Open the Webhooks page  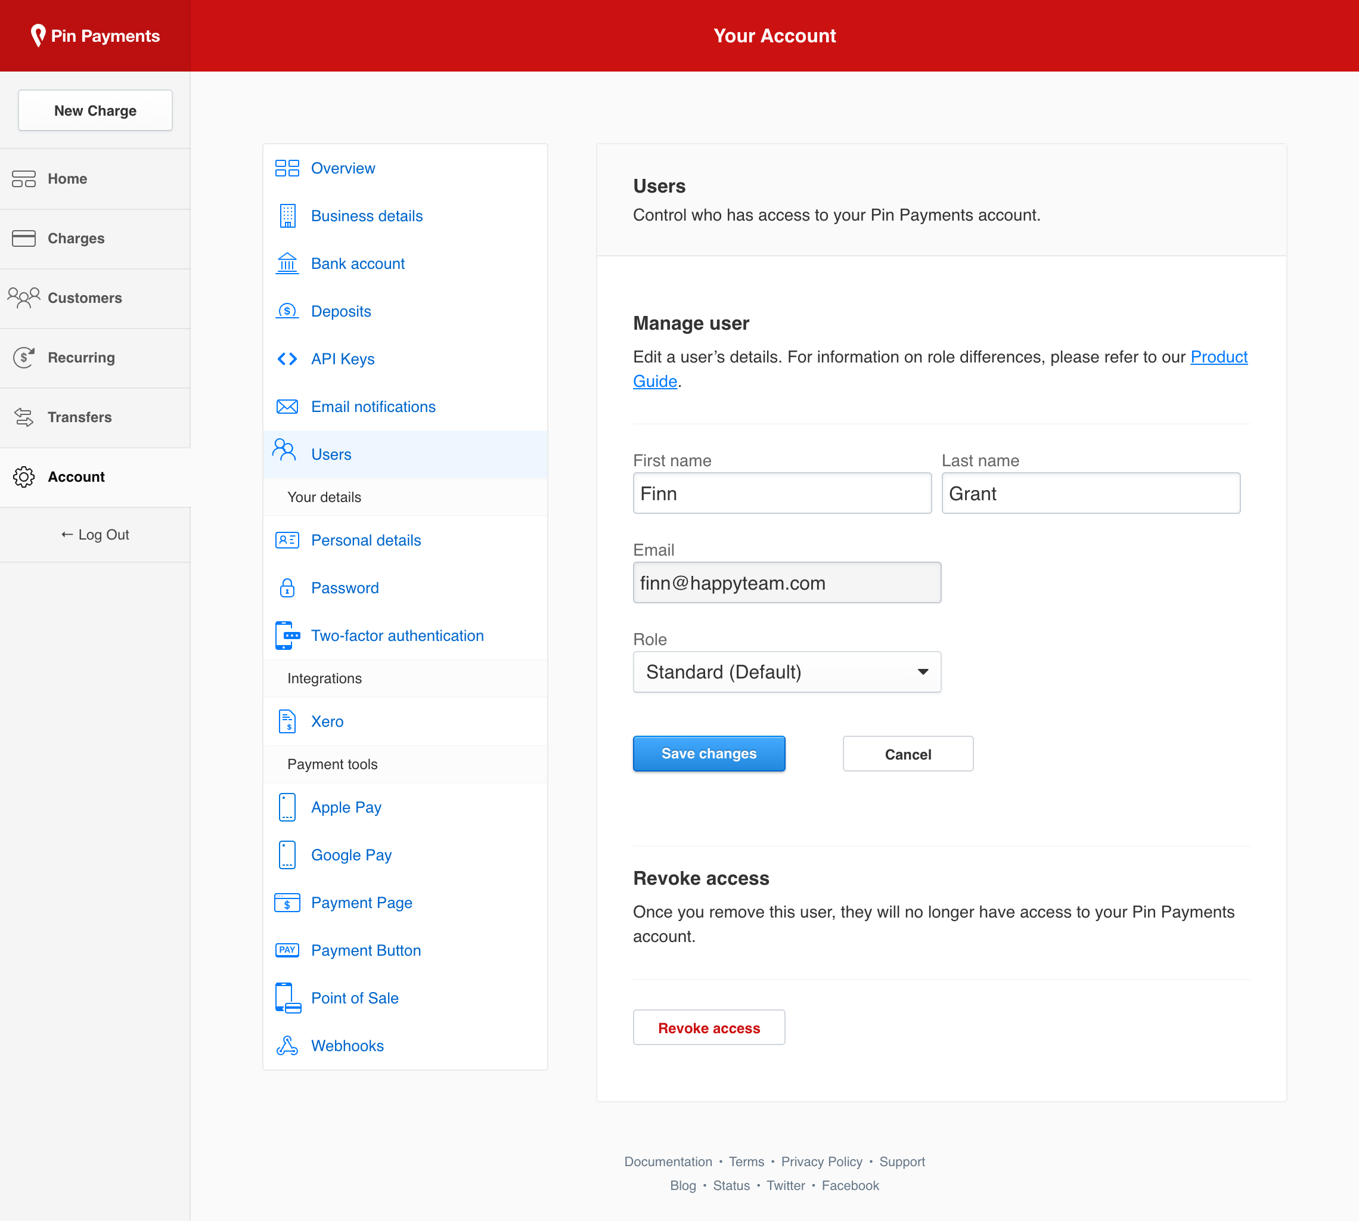click(x=405, y=1045)
